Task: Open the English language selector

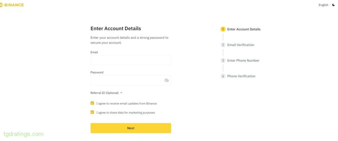Action: [323, 5]
